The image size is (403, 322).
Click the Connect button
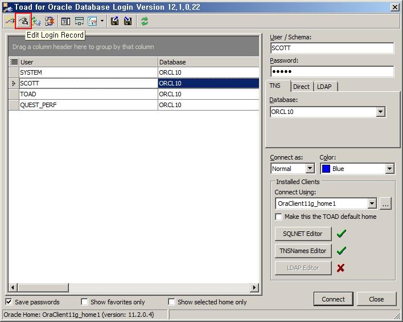pyautogui.click(x=333, y=299)
